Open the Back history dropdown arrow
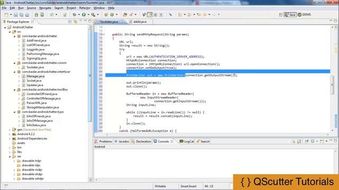The width and height of the screenshot is (339, 190). pyautogui.click(x=209, y=15)
